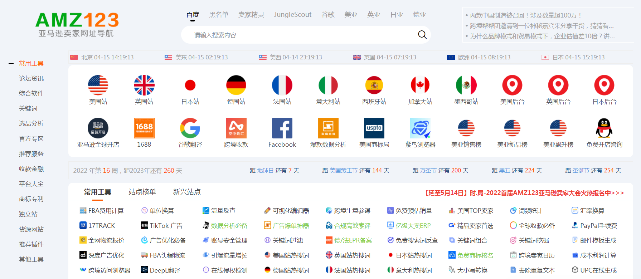Select the 德亚 search tab

point(419,15)
